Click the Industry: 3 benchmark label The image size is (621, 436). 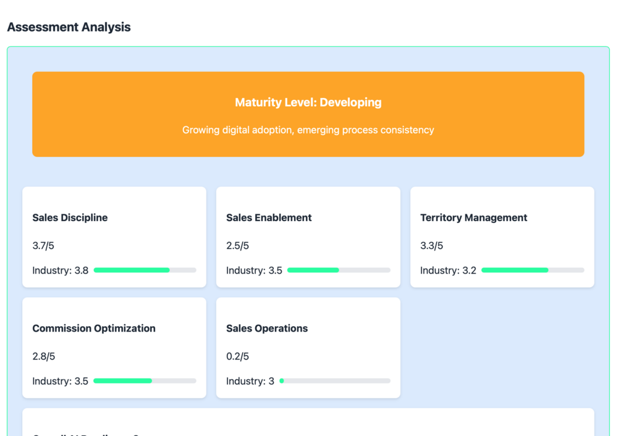tap(250, 381)
